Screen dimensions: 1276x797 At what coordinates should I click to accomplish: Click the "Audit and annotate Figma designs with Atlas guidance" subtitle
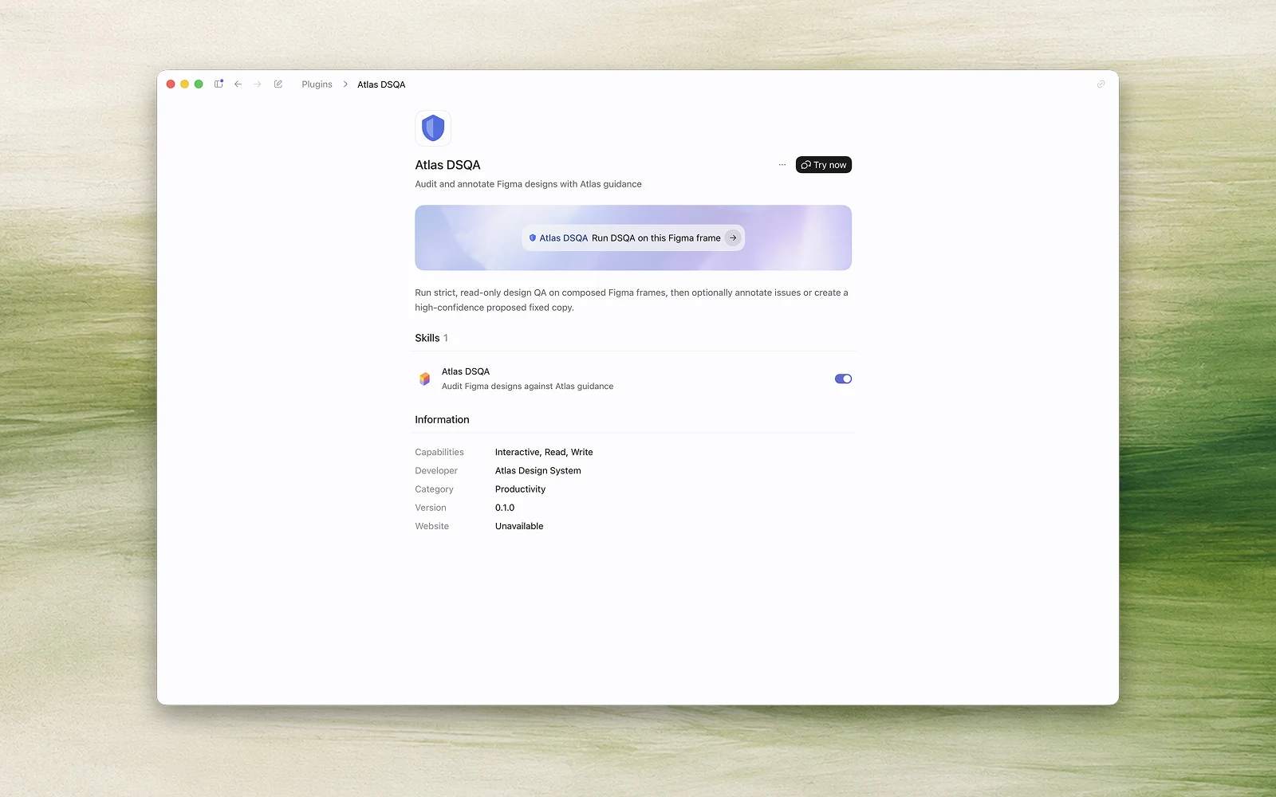528,184
